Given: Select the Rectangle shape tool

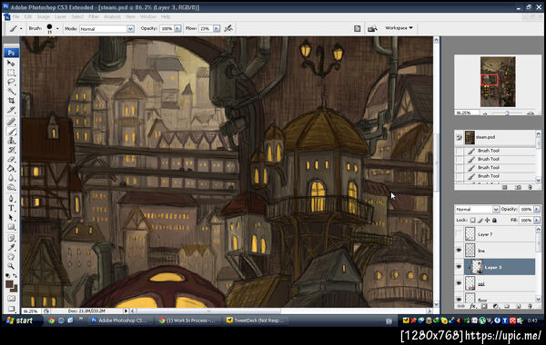Looking at the screenshot, I should [x=11, y=227].
